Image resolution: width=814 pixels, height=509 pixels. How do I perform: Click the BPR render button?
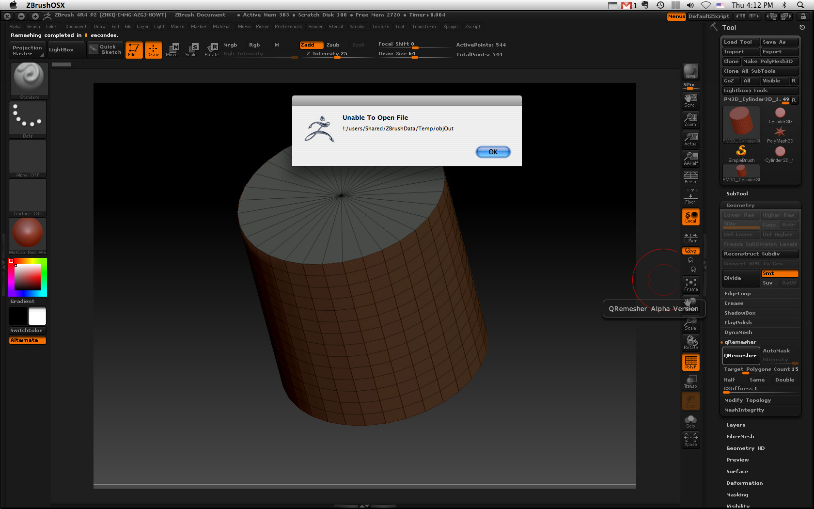[690, 71]
